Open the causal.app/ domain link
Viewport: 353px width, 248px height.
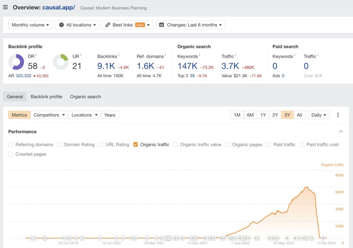click(59, 8)
